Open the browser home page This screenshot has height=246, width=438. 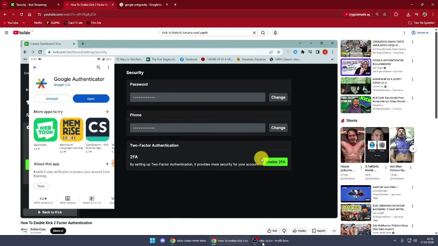click(29, 14)
